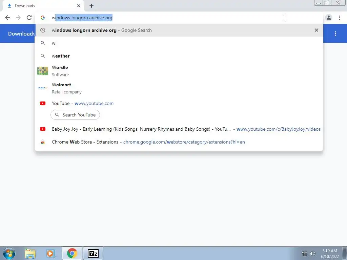
Task: Click the YouTube icon next to www.youtube.com
Action: point(43,103)
